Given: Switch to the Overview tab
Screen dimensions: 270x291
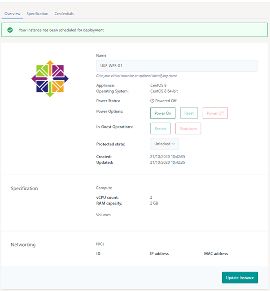Looking at the screenshot, I should [x=13, y=14].
